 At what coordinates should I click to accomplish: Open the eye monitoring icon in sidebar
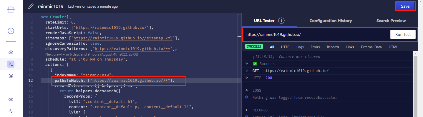point(11,52)
